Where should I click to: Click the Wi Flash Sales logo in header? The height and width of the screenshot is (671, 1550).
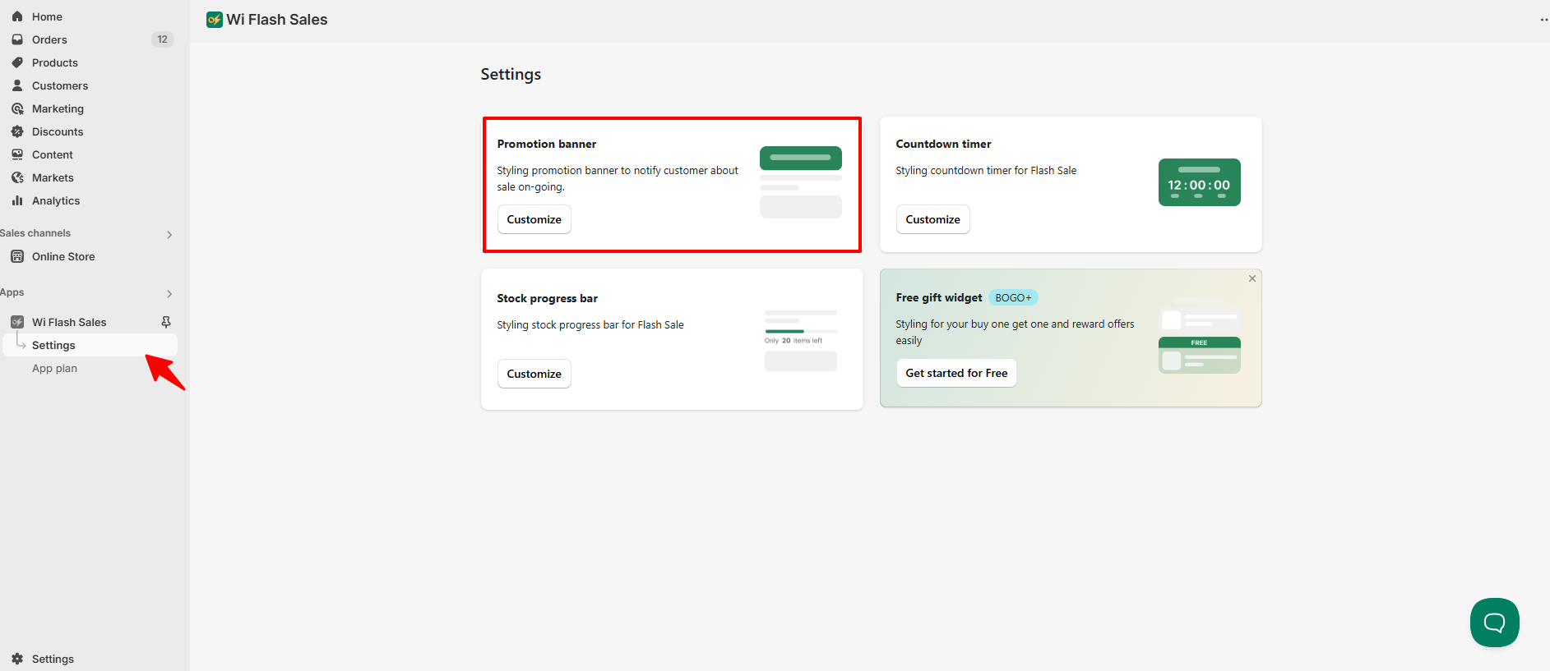point(215,20)
